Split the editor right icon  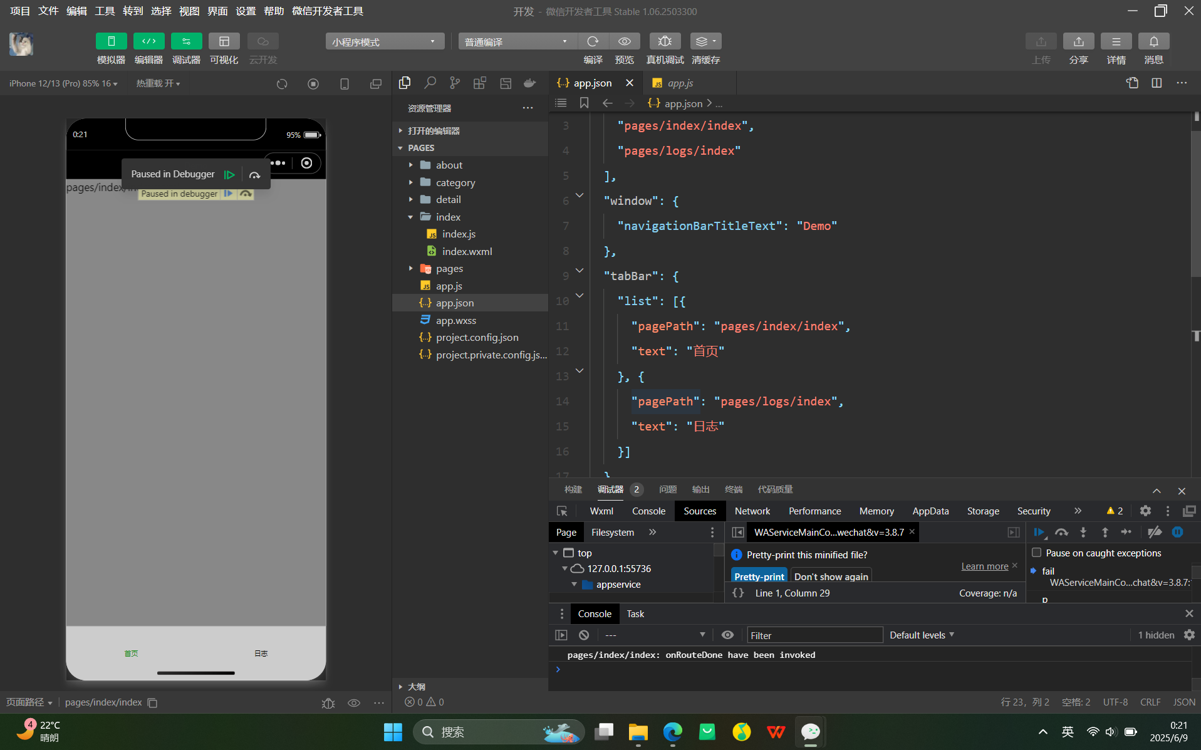(x=1157, y=83)
